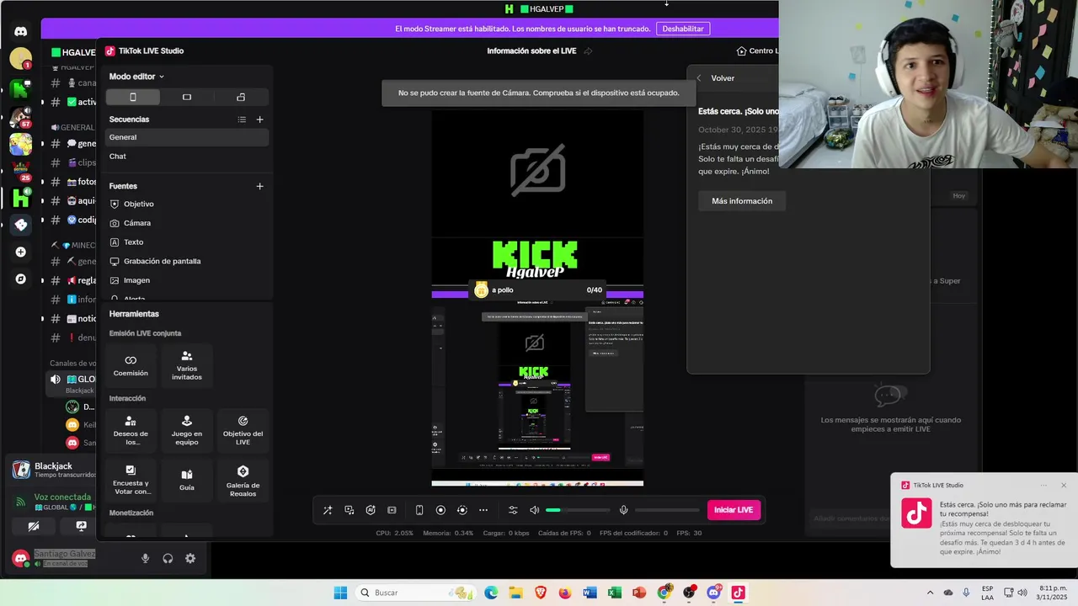The width and height of the screenshot is (1078, 606).
Task: Mute the speaker volume icon
Action: click(x=534, y=510)
